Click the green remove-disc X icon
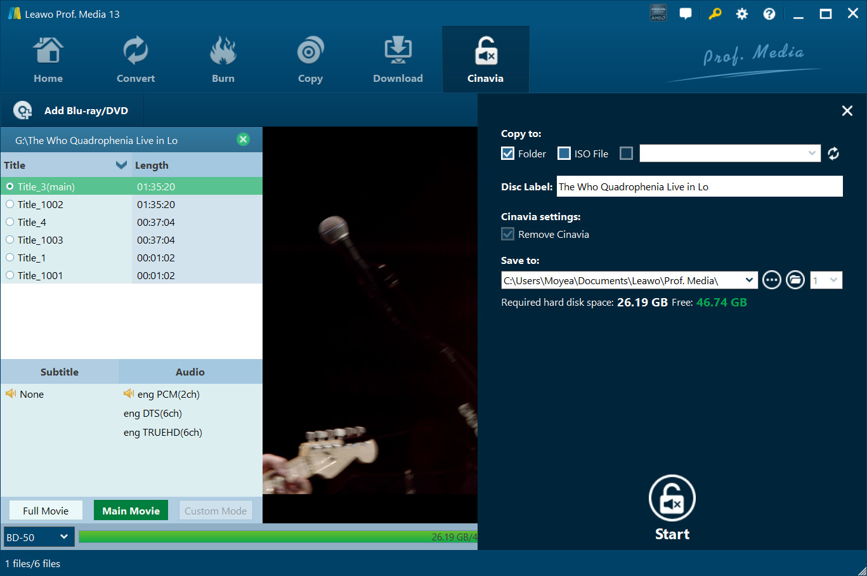867x576 pixels. click(243, 140)
